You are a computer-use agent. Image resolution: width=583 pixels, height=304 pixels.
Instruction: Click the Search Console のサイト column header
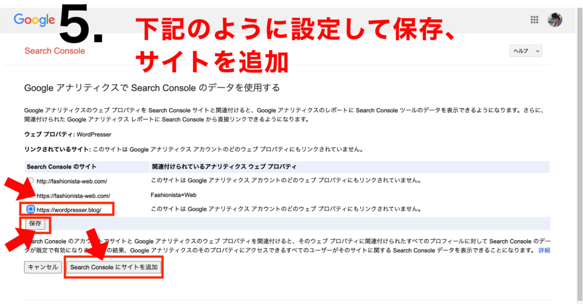(x=61, y=167)
